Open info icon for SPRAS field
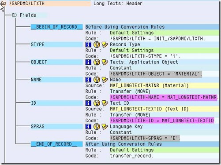The image size is (221, 165). [x=88, y=126]
